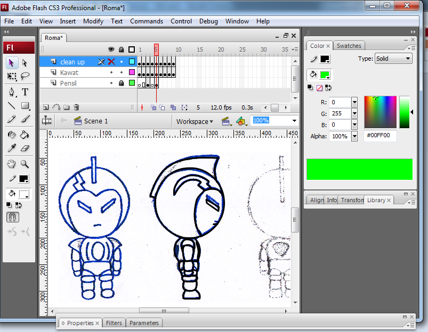
Task: Open the Modify menu
Action: click(93, 21)
